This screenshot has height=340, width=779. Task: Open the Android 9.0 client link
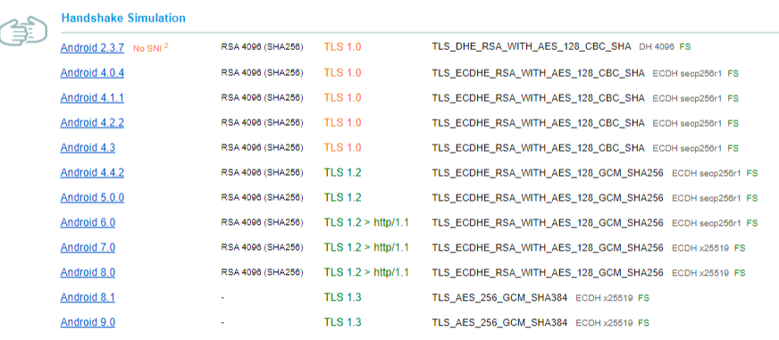pos(88,322)
